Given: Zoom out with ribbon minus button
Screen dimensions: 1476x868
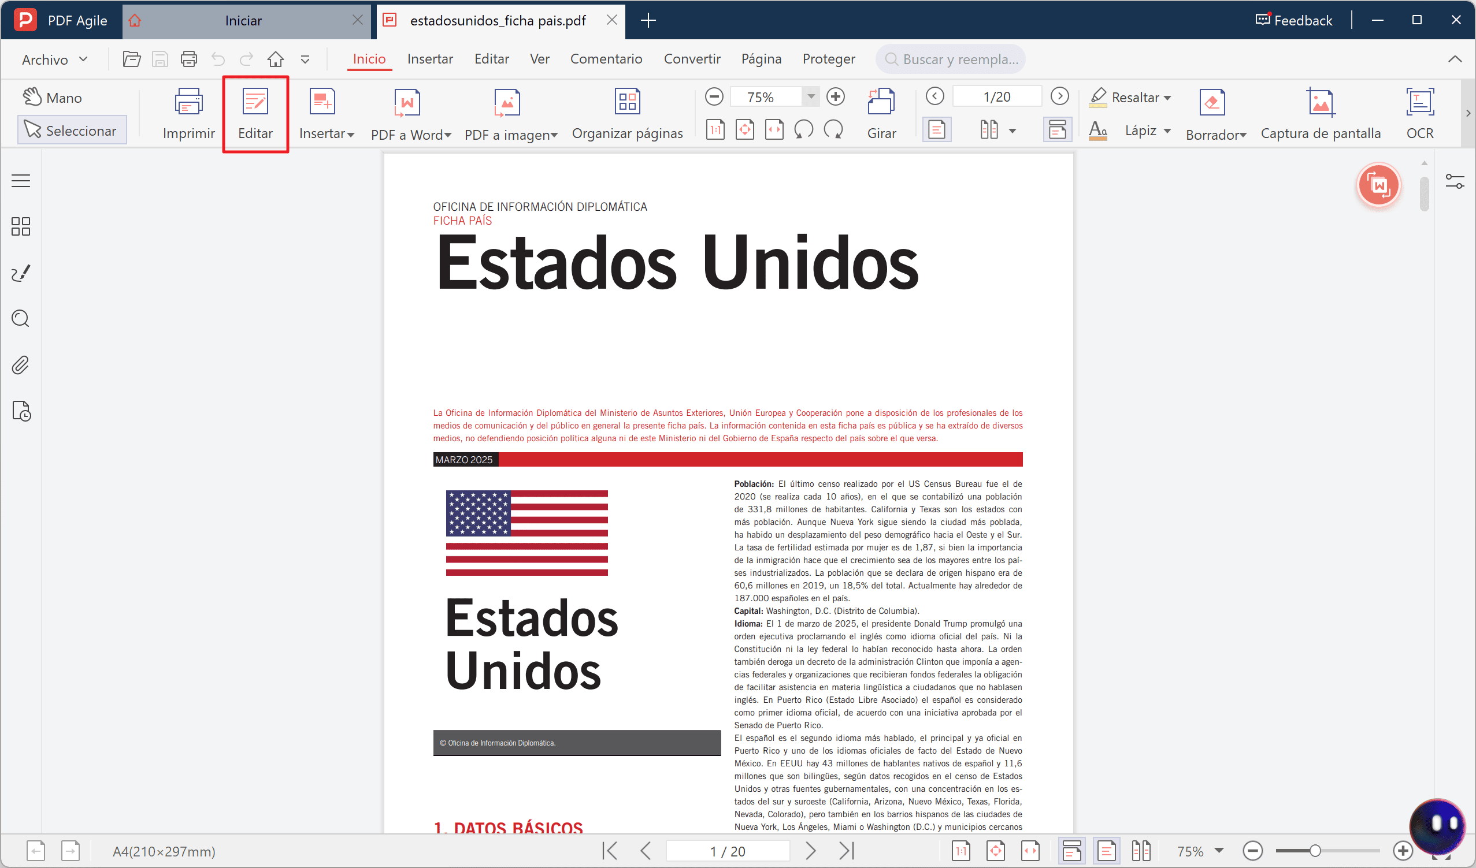Looking at the screenshot, I should click(714, 96).
